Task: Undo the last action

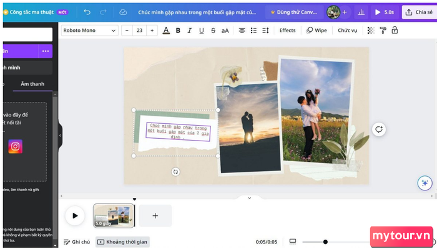Action: pyautogui.click(x=87, y=12)
